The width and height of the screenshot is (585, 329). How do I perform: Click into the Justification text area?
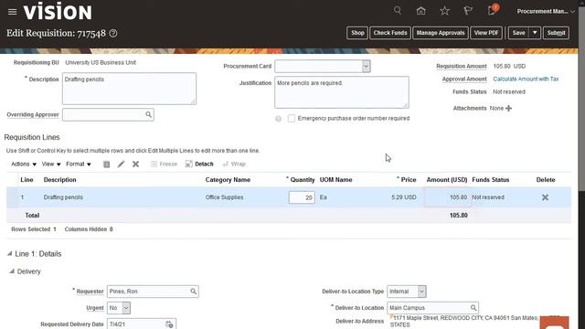coord(342,92)
